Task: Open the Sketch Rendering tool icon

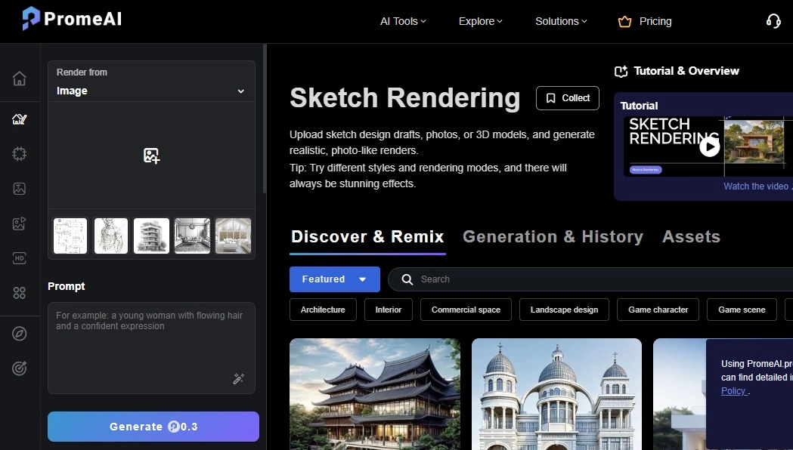Action: point(20,119)
